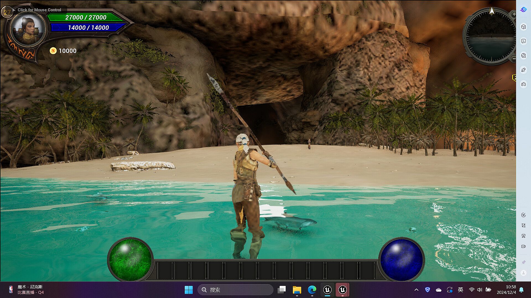531x298 pixels.
Task: Toggle the pin icon in sidebar
Action: tap(523, 262)
